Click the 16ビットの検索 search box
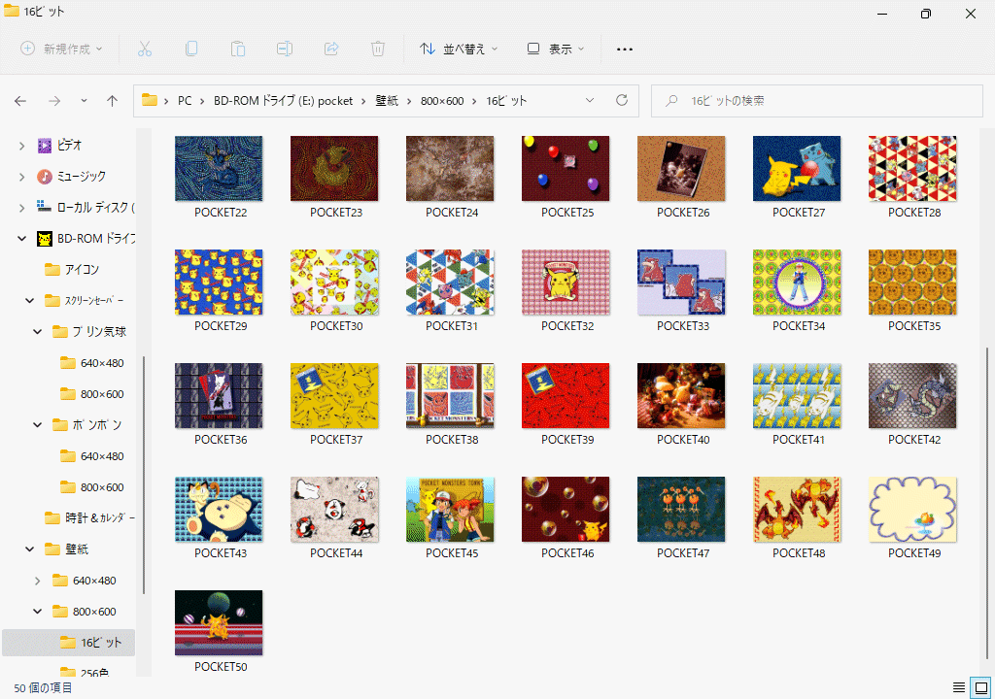The height and width of the screenshot is (699, 995). point(816,101)
